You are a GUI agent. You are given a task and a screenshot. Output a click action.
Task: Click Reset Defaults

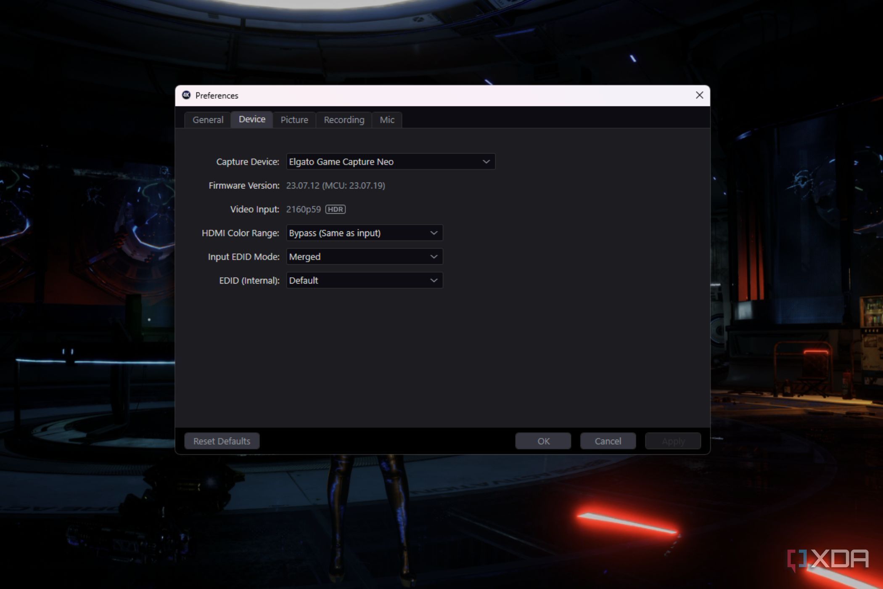(x=222, y=441)
